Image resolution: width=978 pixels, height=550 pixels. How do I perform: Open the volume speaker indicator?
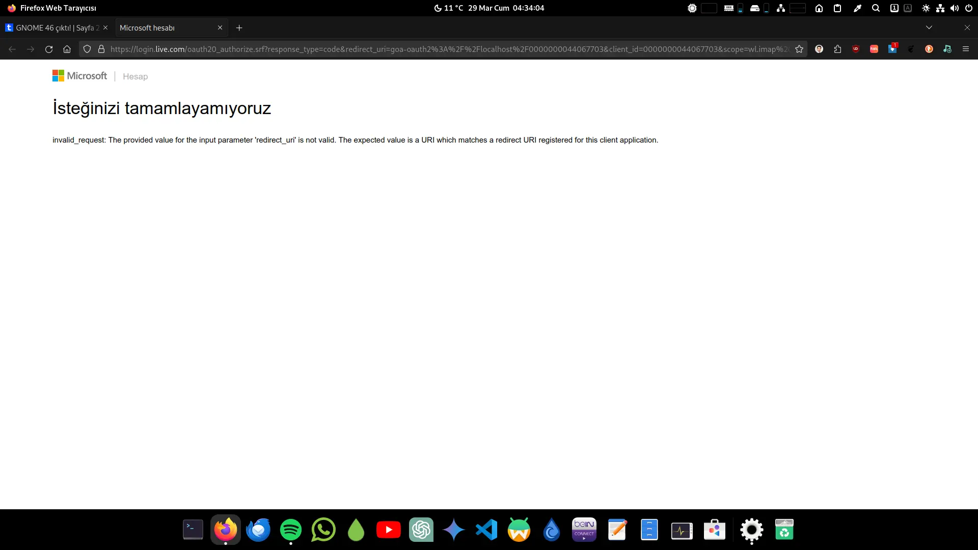(955, 8)
